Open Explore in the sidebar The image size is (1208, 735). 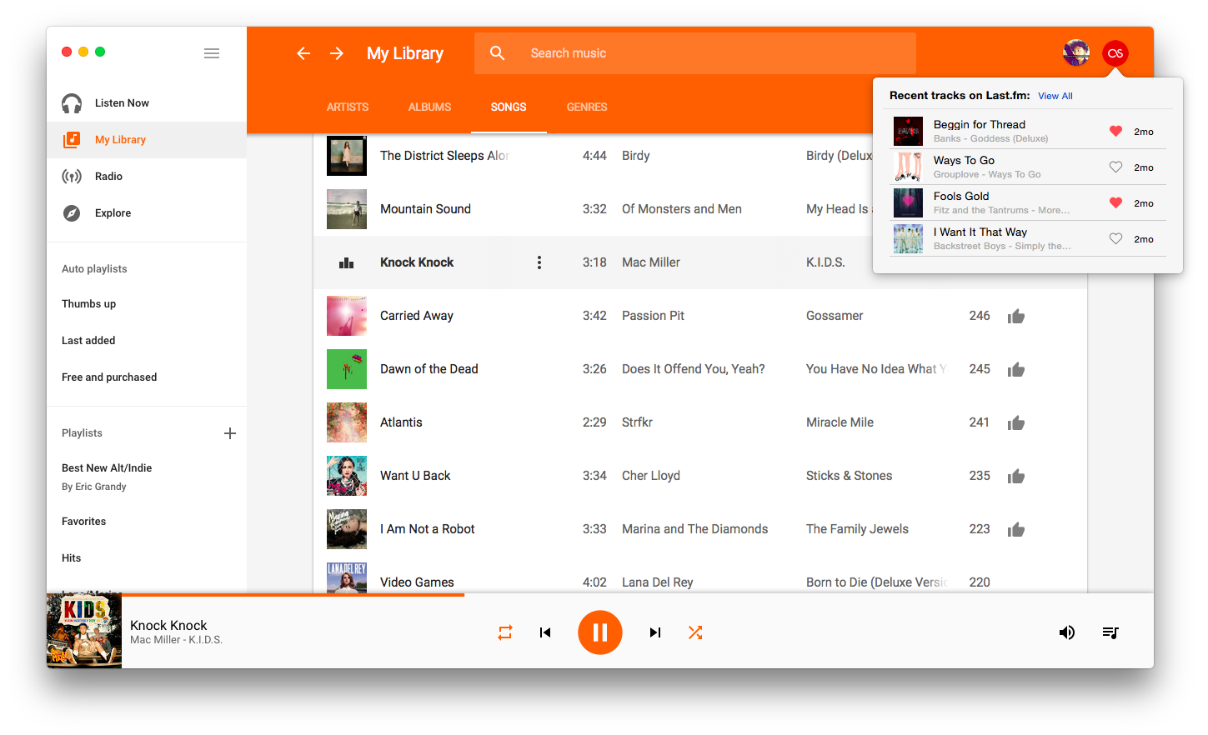point(147,213)
